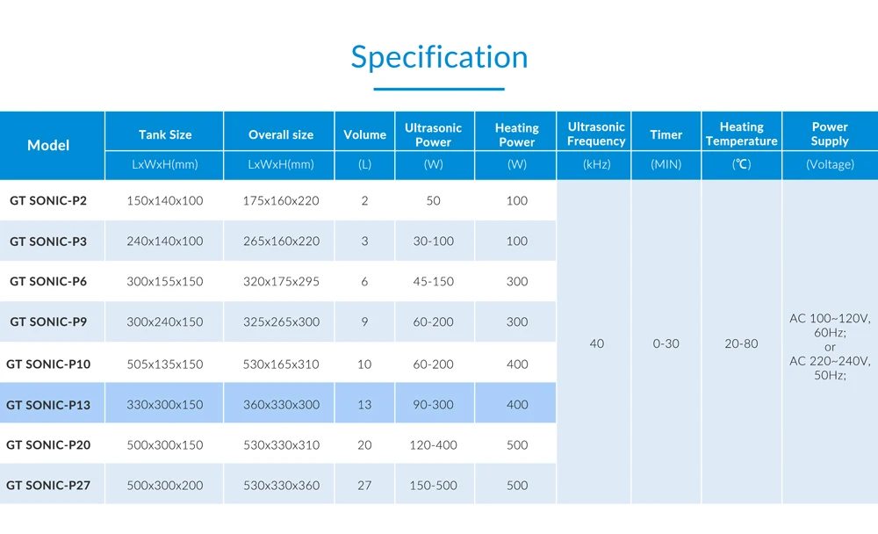Click tank size 240x140x100

click(x=165, y=241)
